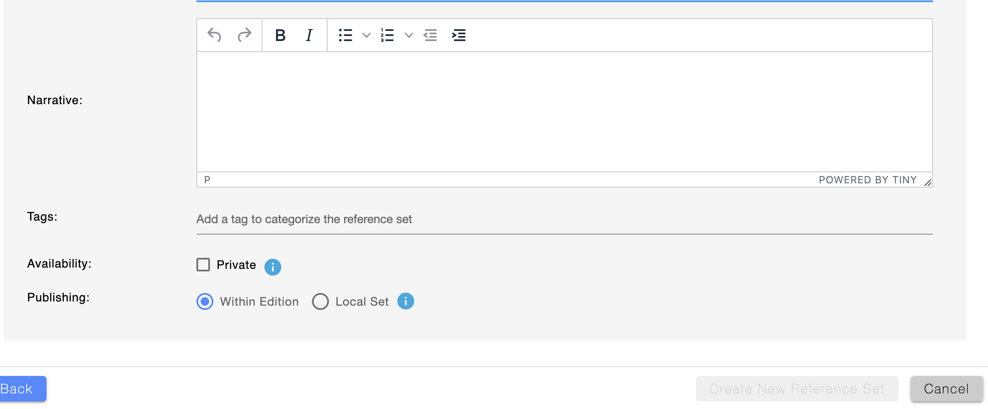This screenshot has height=409, width=988.
Task: Click the redo arrow in the Narrative editor
Action: (x=244, y=35)
